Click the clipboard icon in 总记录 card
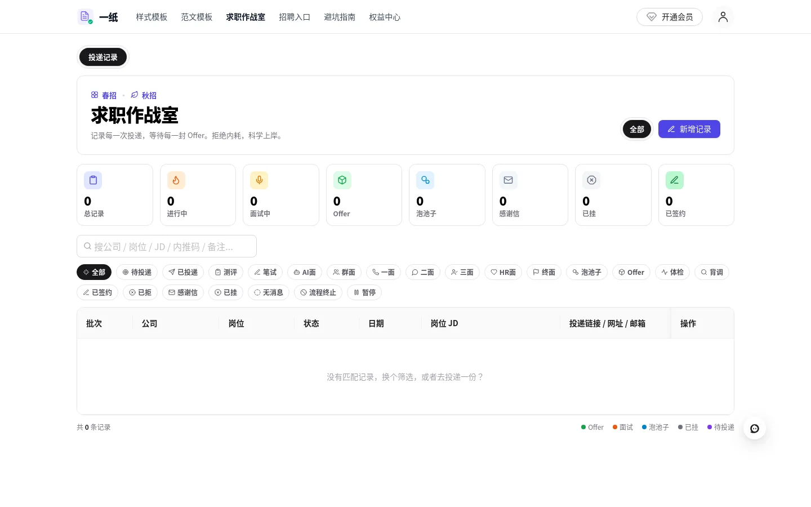Image resolution: width=811 pixels, height=507 pixels. [x=93, y=180]
